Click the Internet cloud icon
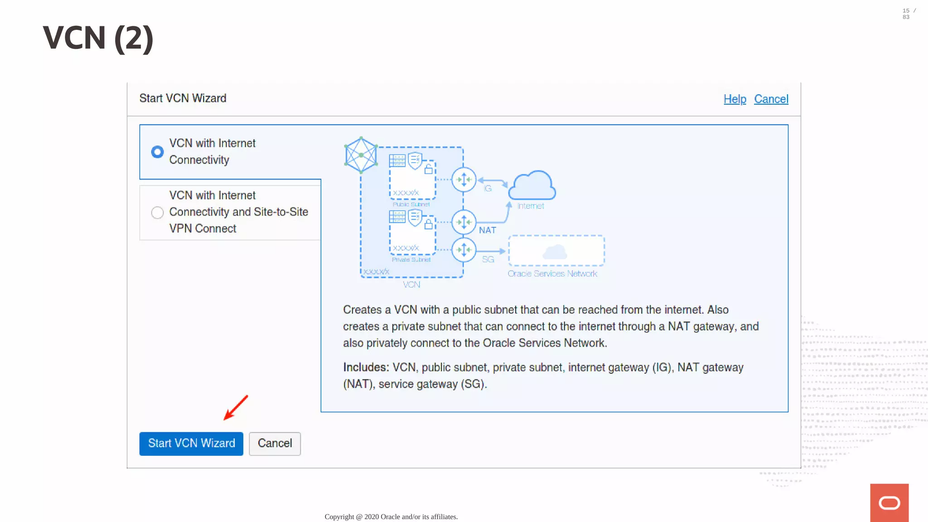This screenshot has width=928, height=522. (x=532, y=185)
